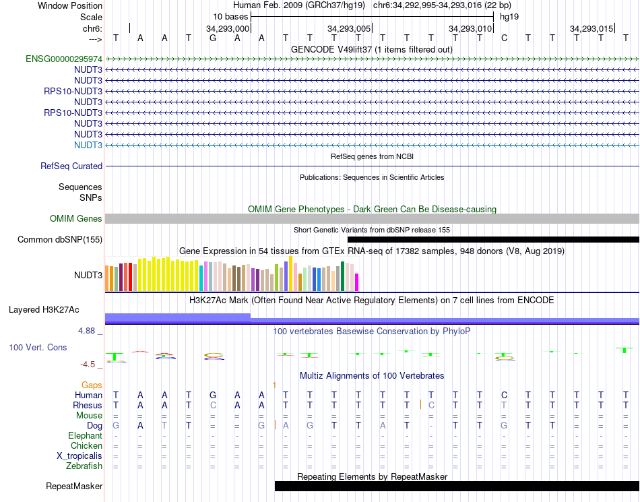
Task: Open the RefSeq Curated track label
Action: (71, 166)
